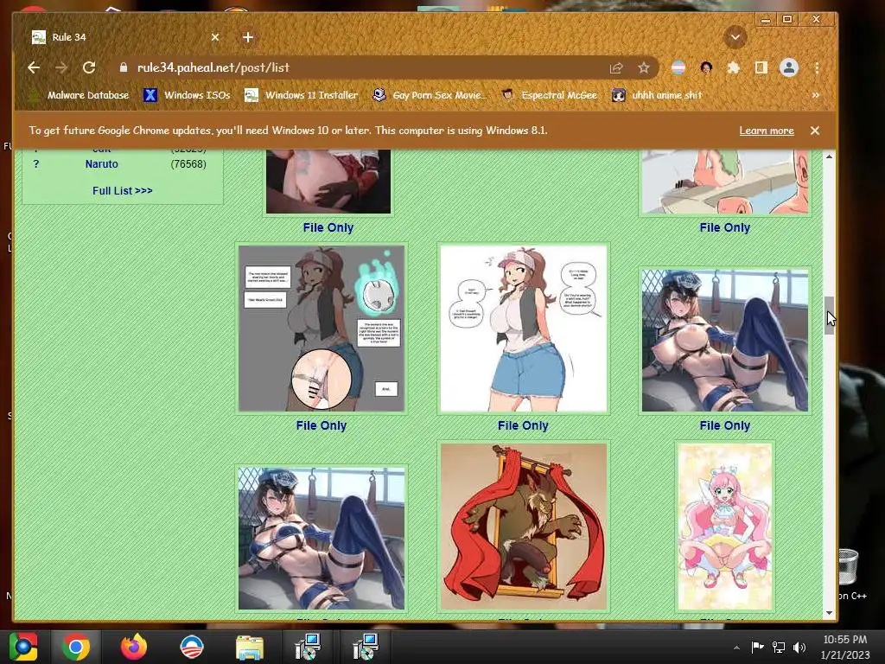Open the Chrome profile avatar
885x664 pixels.
point(789,67)
